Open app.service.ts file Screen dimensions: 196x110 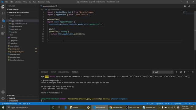tap(22, 29)
